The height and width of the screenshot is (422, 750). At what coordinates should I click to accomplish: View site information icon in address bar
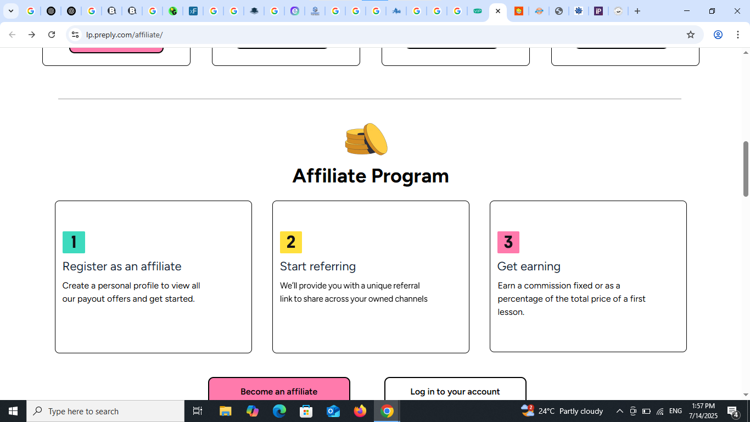point(75,35)
